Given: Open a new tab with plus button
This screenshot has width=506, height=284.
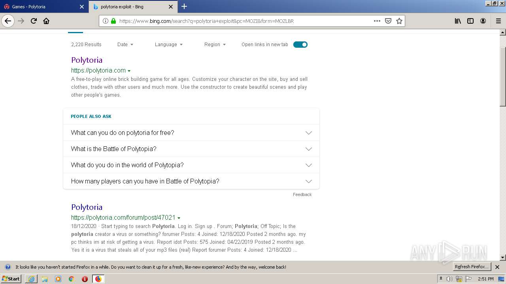Looking at the screenshot, I should point(184,6).
